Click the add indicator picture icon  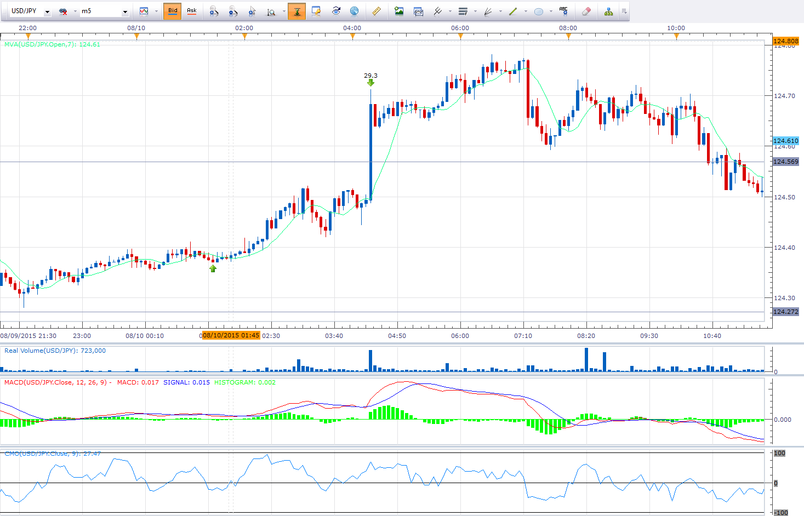[399, 11]
